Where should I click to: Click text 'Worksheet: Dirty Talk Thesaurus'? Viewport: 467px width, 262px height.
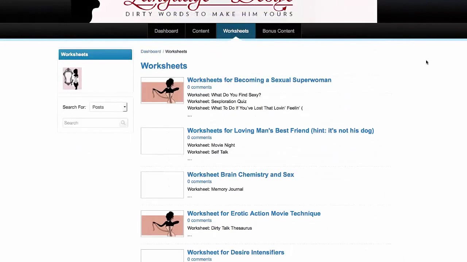[220, 228]
